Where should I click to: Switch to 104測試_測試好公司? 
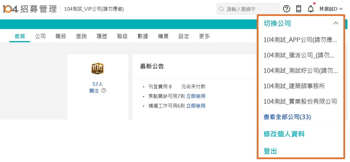pos(300,71)
